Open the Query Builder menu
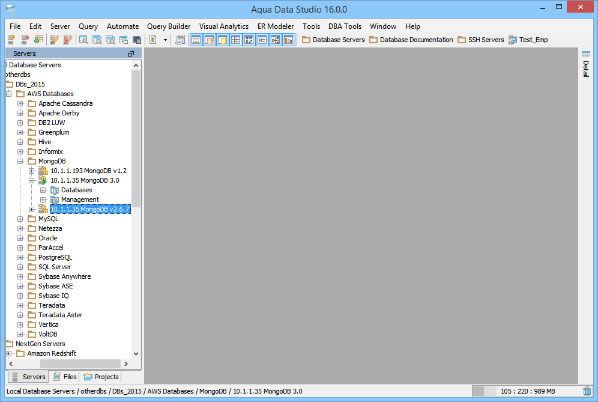The height and width of the screenshot is (402, 598). [169, 26]
